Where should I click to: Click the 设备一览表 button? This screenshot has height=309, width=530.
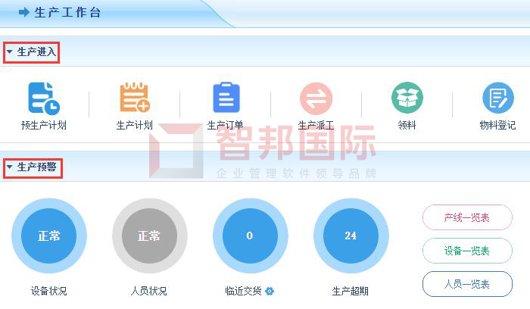coord(466,251)
